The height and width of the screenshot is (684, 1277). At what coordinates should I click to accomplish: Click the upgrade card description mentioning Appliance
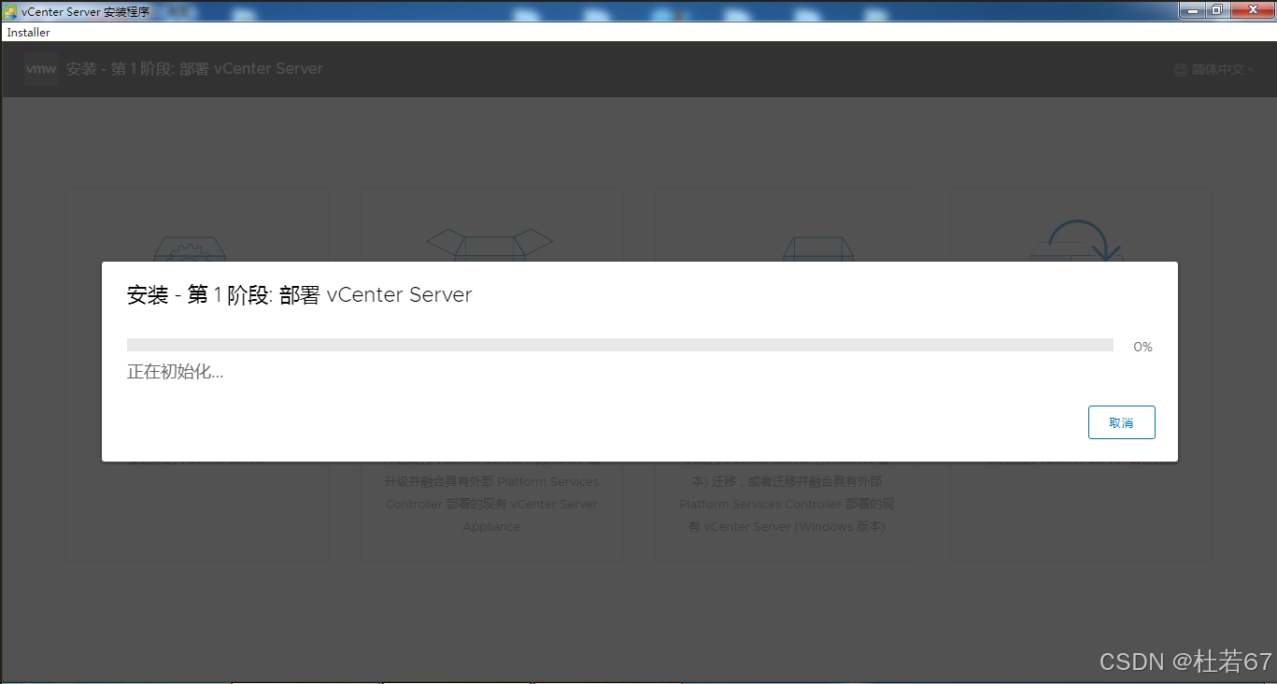pyautogui.click(x=491, y=493)
